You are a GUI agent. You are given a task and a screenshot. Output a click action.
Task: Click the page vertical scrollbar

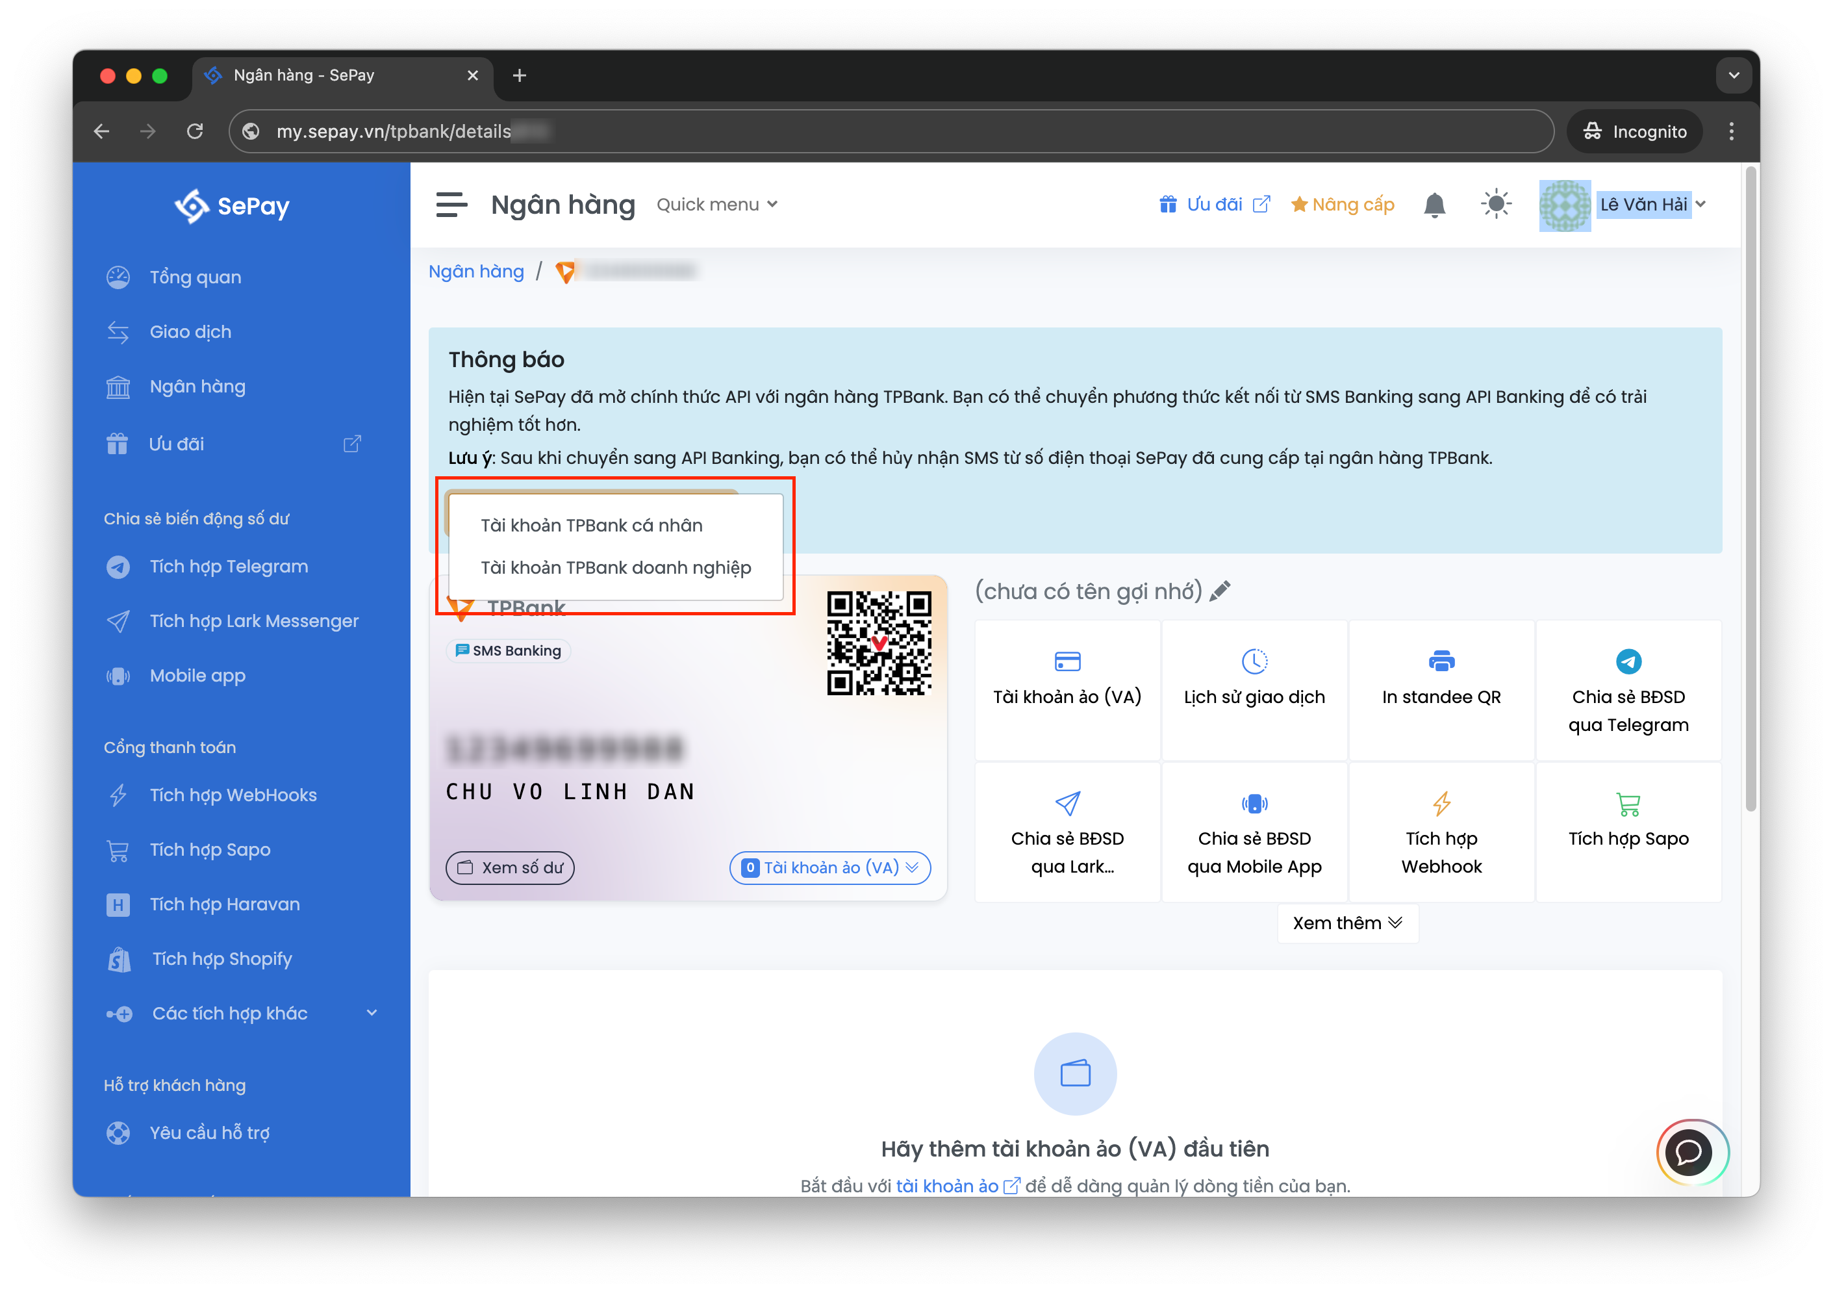point(1751,489)
